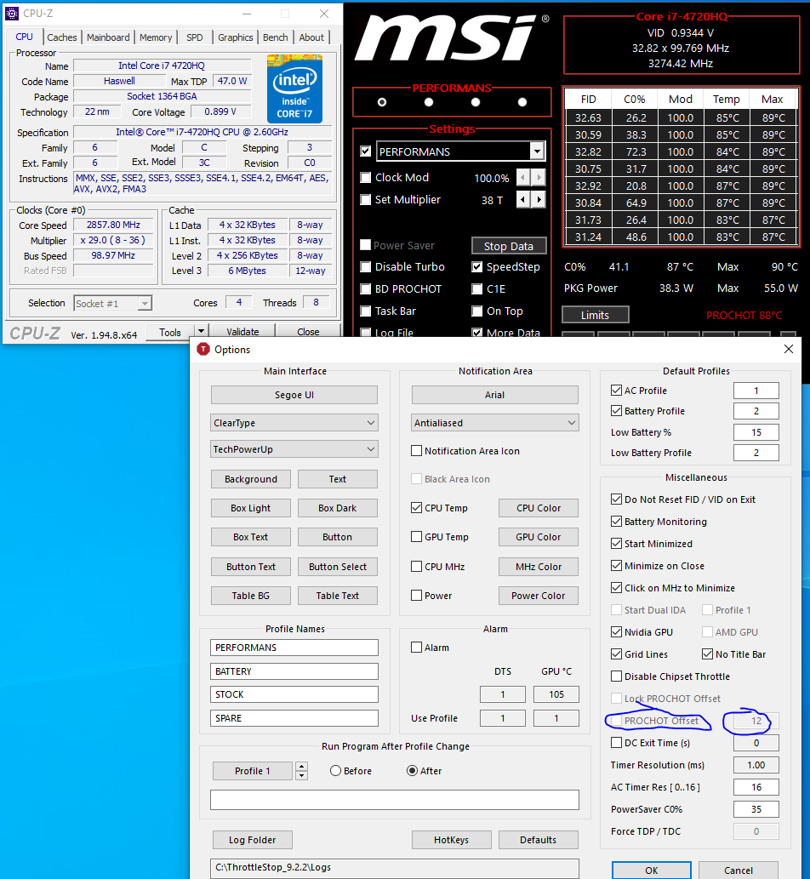
Task: Toggle the Nvidia GPU checkbox
Action: [617, 632]
